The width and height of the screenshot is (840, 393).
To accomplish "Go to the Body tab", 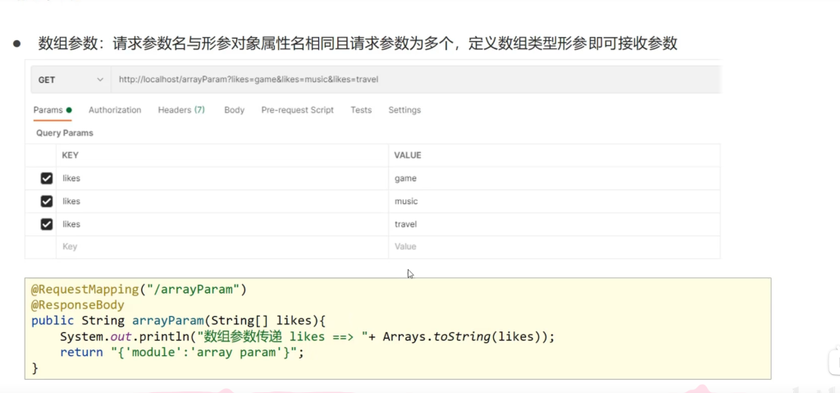I will 235,110.
